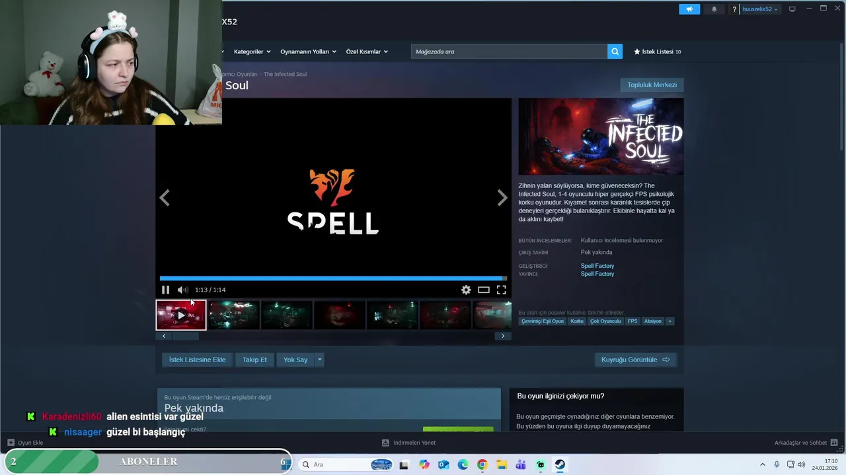Open Steam announcements megaphone icon

click(689, 9)
